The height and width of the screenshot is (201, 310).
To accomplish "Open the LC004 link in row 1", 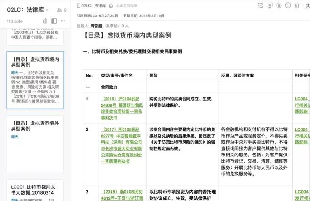I will pos(302,105).
